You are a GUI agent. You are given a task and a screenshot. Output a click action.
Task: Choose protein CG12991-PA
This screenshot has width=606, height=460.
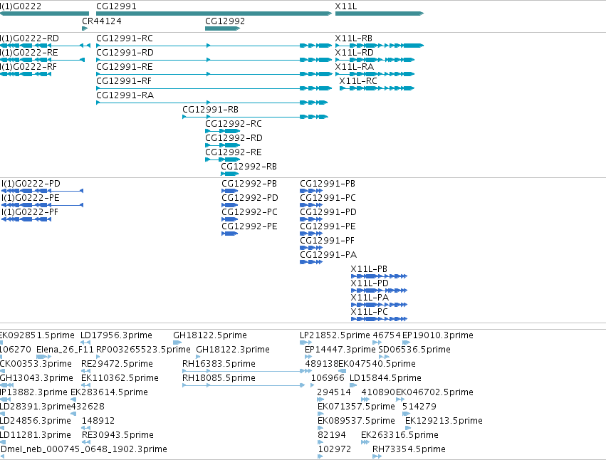point(311,263)
